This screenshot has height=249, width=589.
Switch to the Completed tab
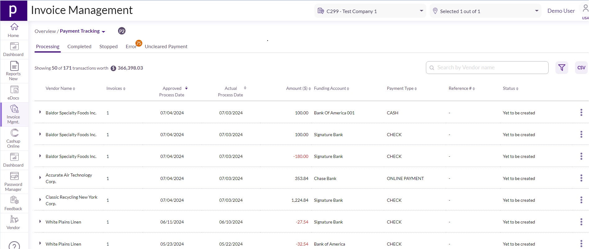tap(79, 46)
